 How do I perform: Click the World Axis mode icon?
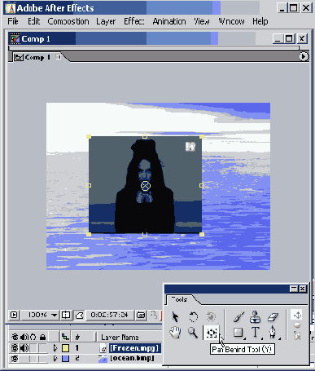(x=297, y=325)
